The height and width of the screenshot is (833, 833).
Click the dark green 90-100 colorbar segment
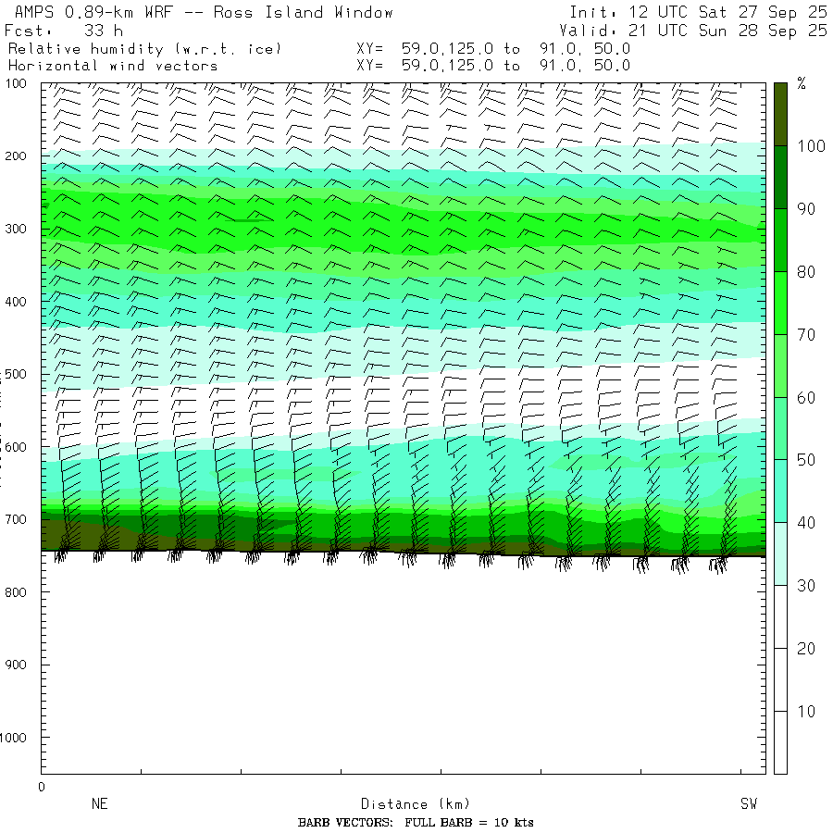[780, 178]
